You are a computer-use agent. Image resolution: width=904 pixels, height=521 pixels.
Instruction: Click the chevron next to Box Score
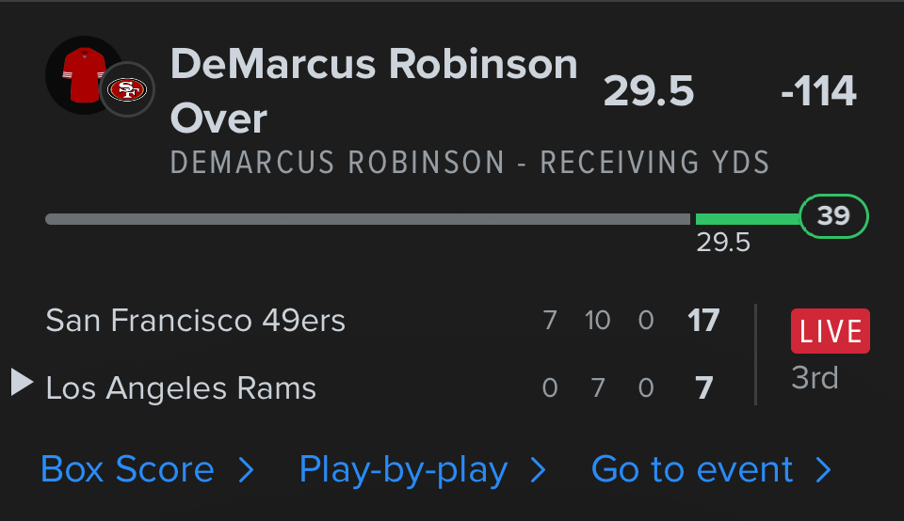(246, 469)
